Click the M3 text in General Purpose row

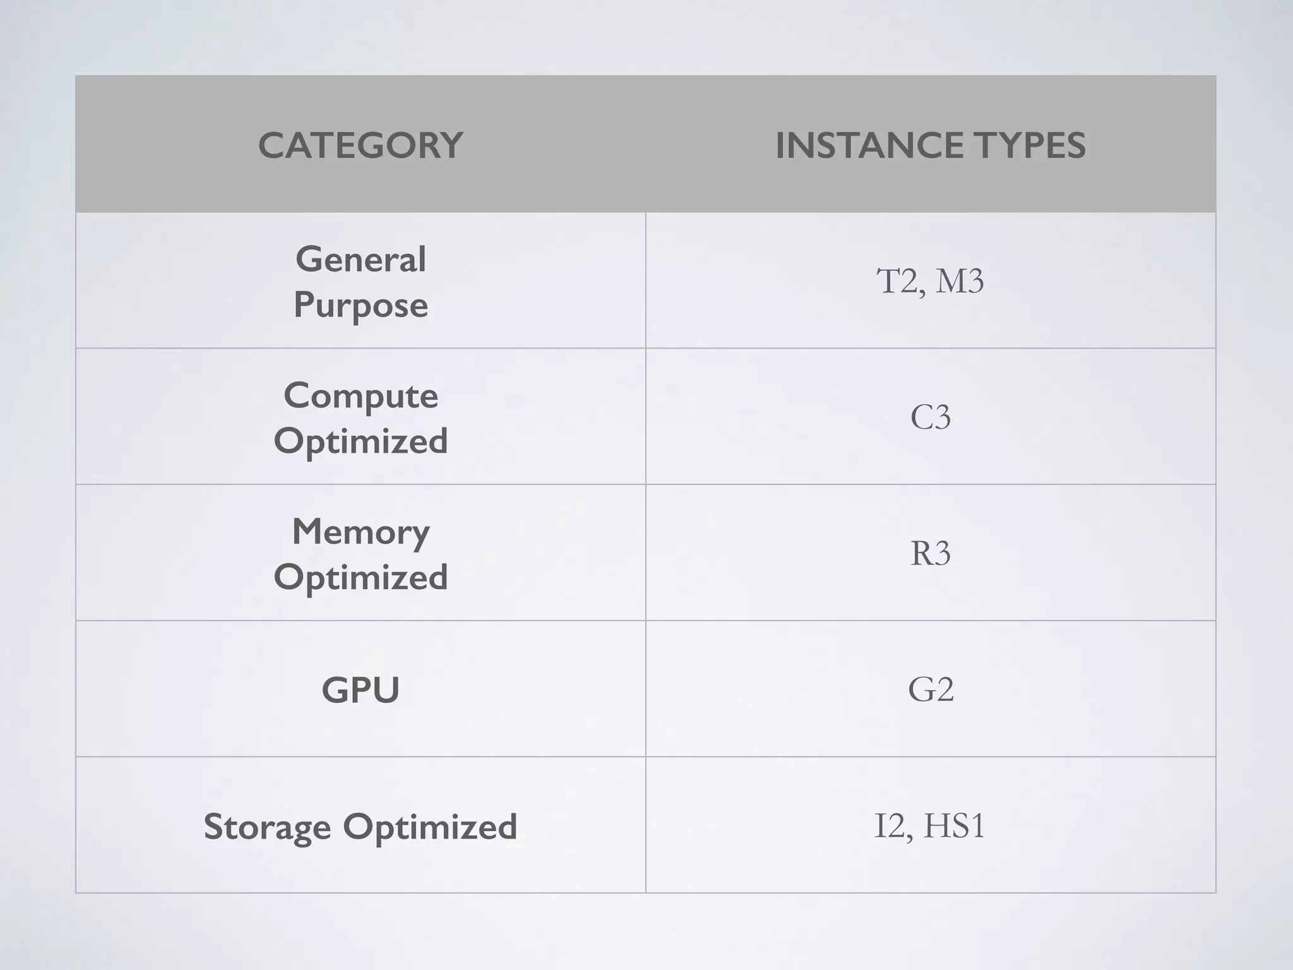(959, 281)
